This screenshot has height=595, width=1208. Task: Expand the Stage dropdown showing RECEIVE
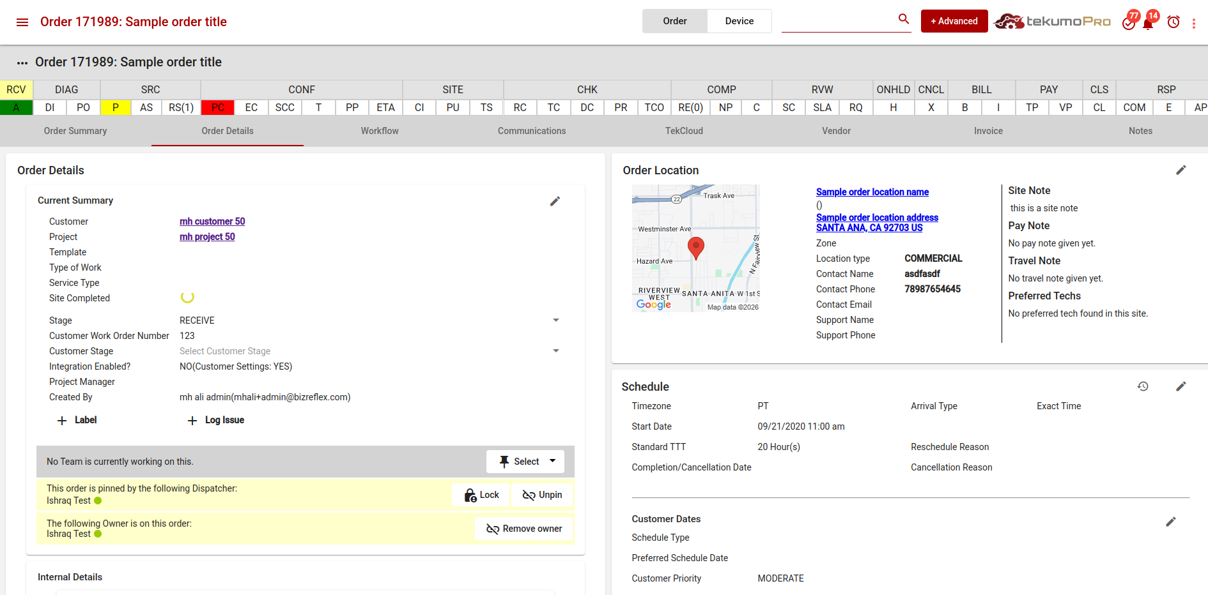(555, 320)
